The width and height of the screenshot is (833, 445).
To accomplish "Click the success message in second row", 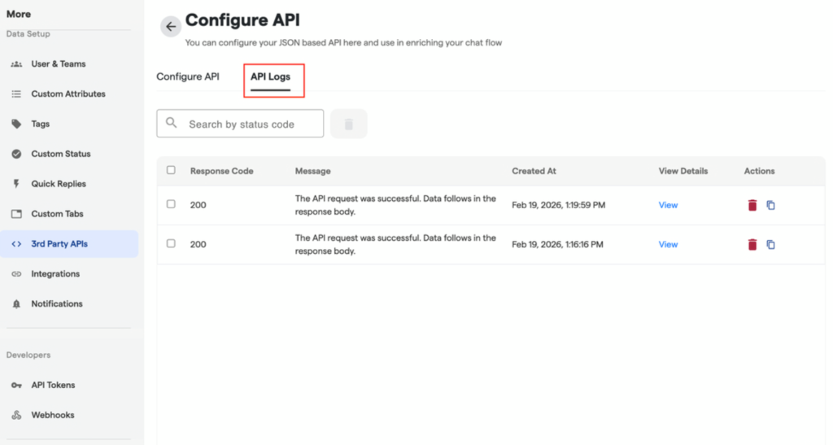I will pyautogui.click(x=395, y=244).
